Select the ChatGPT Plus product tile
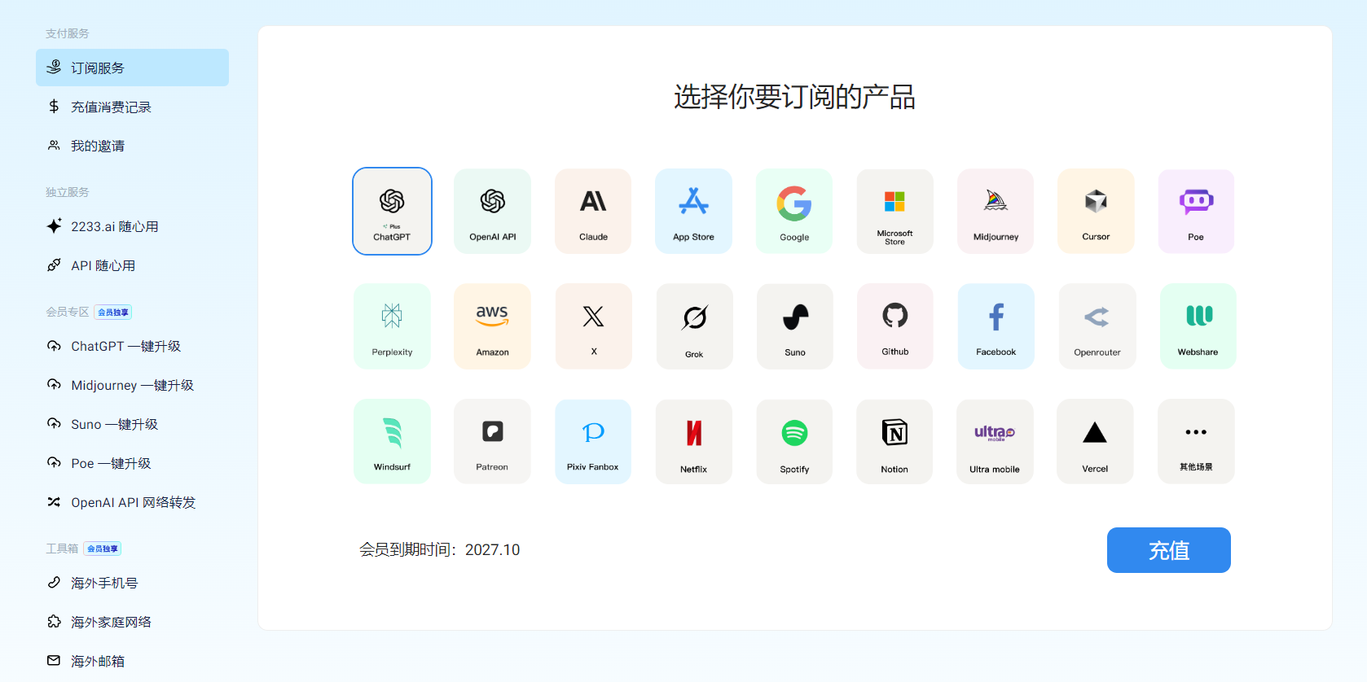 coord(392,211)
